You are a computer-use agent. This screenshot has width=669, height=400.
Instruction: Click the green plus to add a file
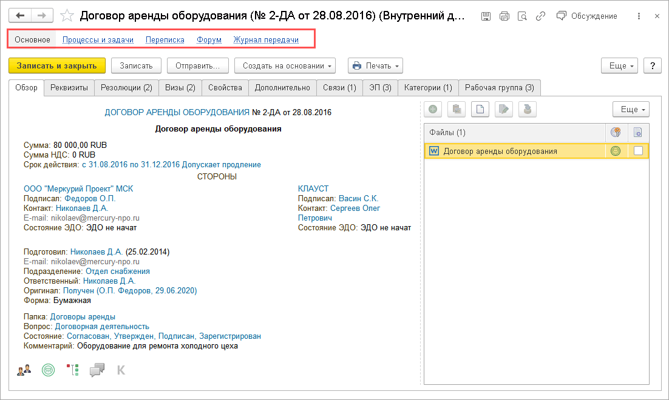point(433,109)
